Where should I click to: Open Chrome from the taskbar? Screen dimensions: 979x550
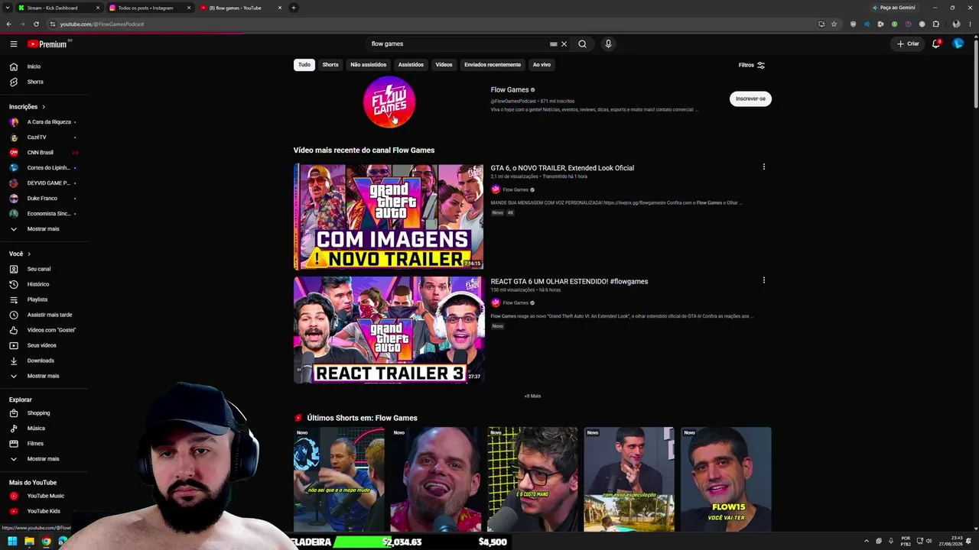[x=46, y=542]
